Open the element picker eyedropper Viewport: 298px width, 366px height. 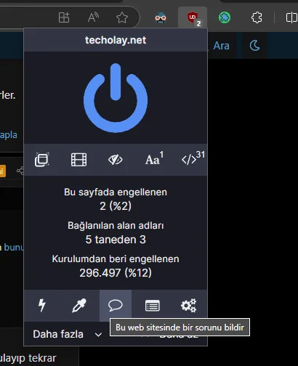pyautogui.click(x=79, y=306)
